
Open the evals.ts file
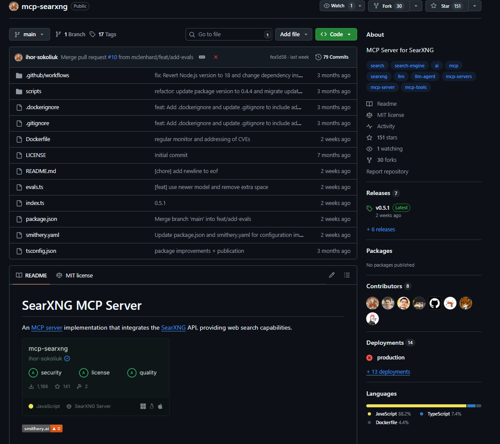click(x=35, y=187)
